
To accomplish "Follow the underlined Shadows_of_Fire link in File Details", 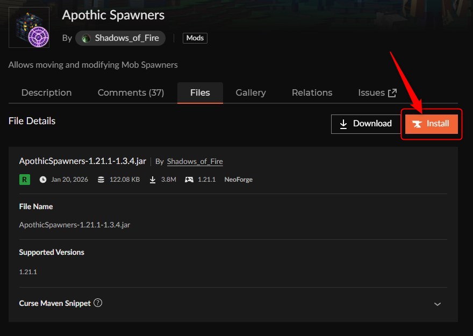I will pyautogui.click(x=195, y=162).
